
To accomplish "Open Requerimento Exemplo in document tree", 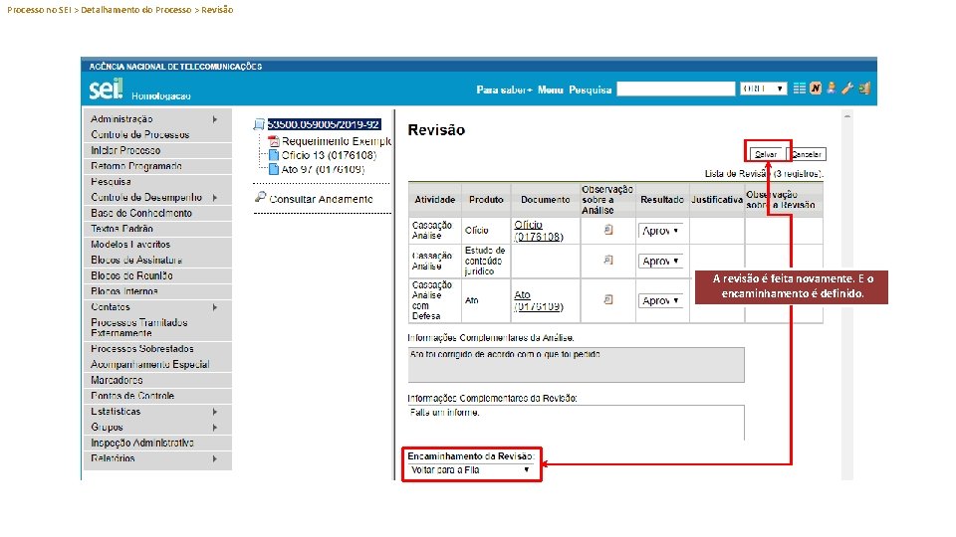I will 336,141.
